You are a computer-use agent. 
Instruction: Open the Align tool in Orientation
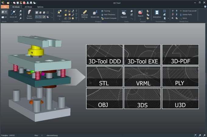click(x=59, y=13)
